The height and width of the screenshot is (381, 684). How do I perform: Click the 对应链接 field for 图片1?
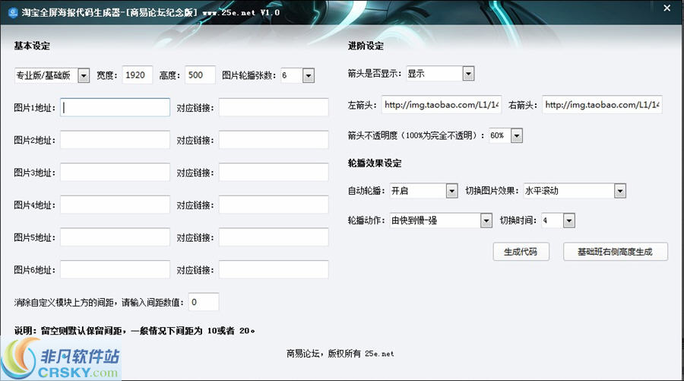tap(274, 107)
